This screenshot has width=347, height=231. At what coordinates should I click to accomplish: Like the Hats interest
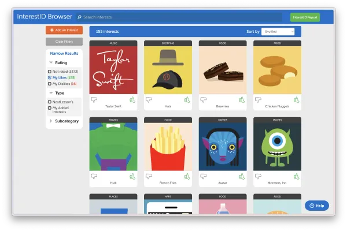[187, 100]
